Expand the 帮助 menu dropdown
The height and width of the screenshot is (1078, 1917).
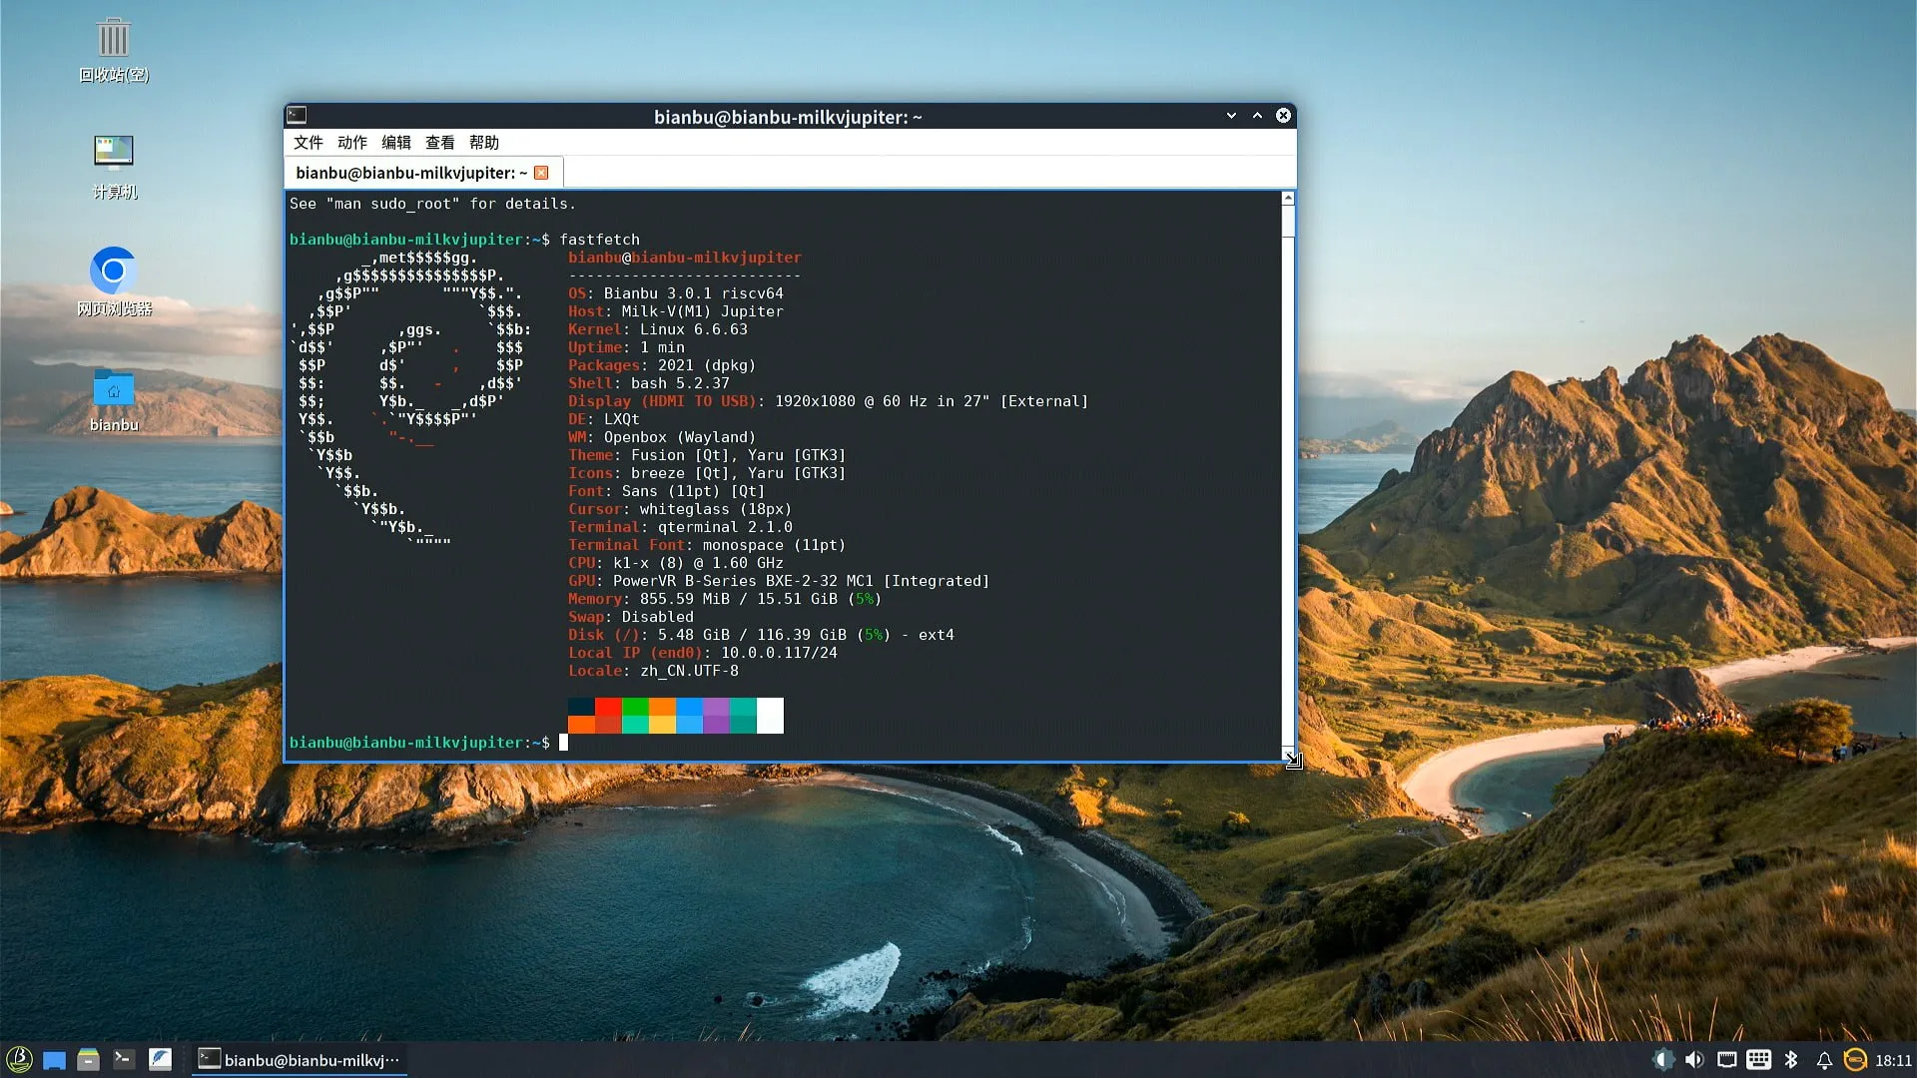click(x=483, y=143)
